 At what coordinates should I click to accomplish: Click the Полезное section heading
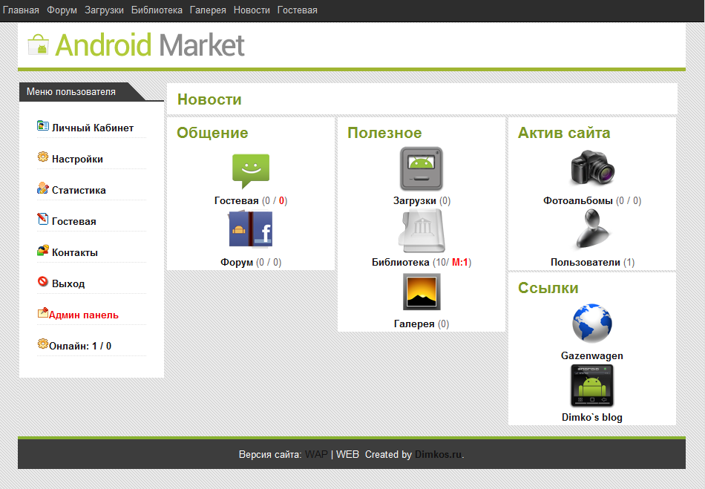pyautogui.click(x=384, y=133)
